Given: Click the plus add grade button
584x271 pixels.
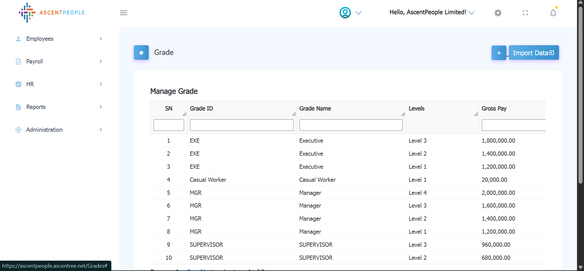Looking at the screenshot, I should pyautogui.click(x=499, y=53).
